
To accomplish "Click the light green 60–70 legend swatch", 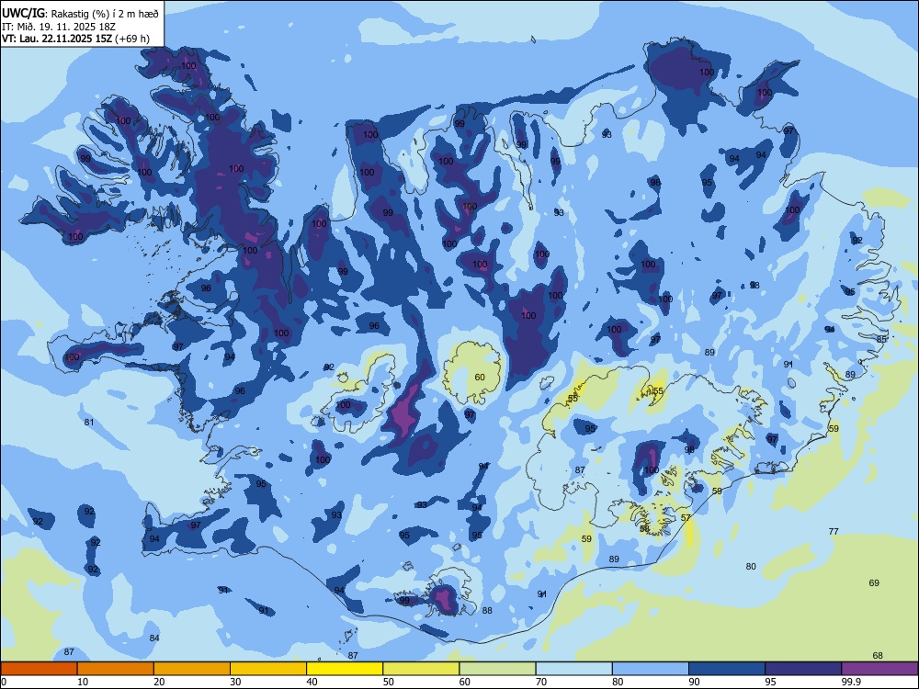I will (497, 669).
